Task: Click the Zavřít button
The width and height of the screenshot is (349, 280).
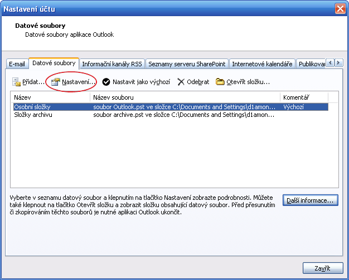Action: tap(323, 268)
